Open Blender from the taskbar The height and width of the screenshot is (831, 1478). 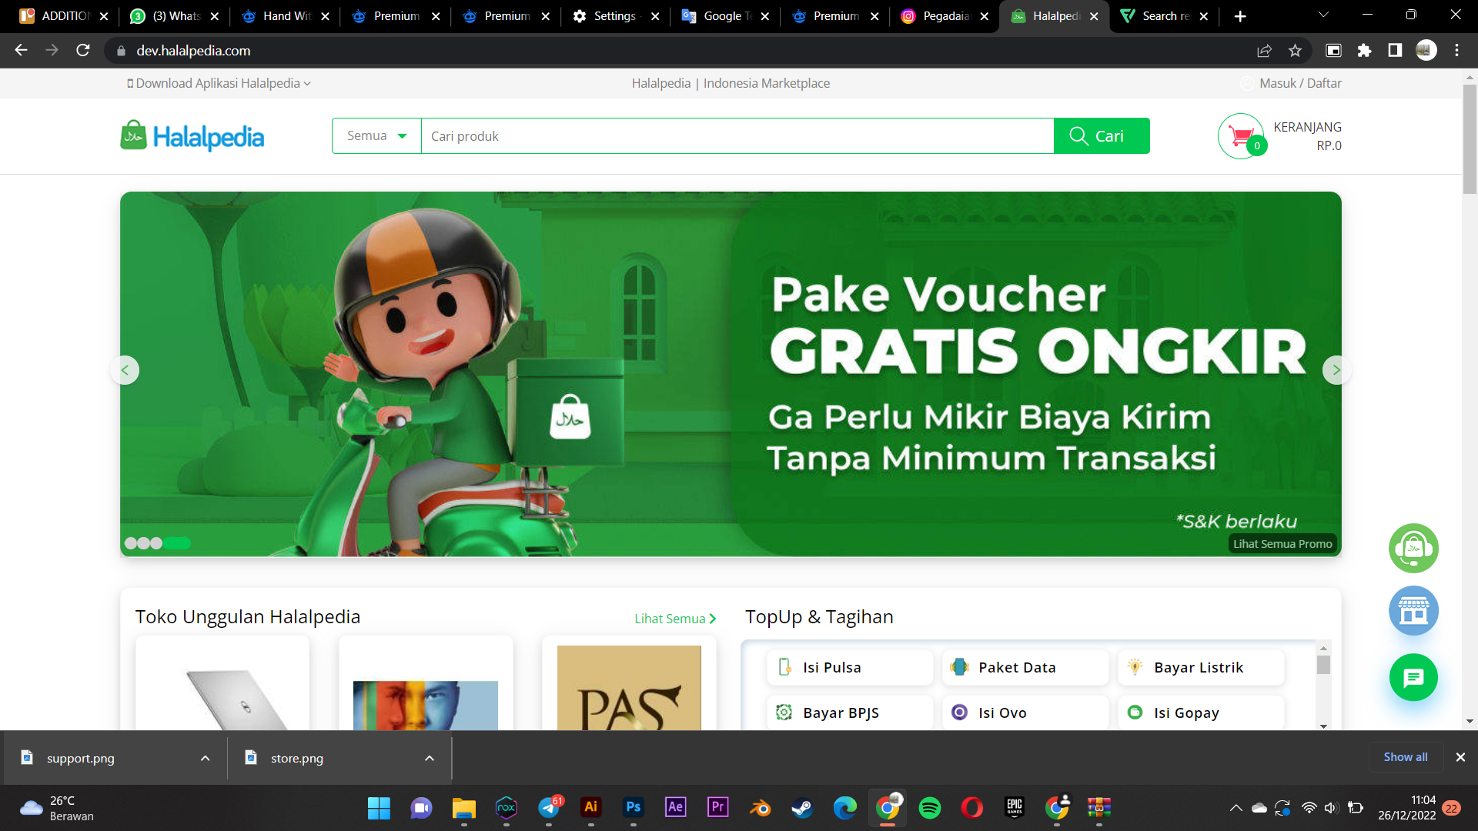[x=761, y=808]
